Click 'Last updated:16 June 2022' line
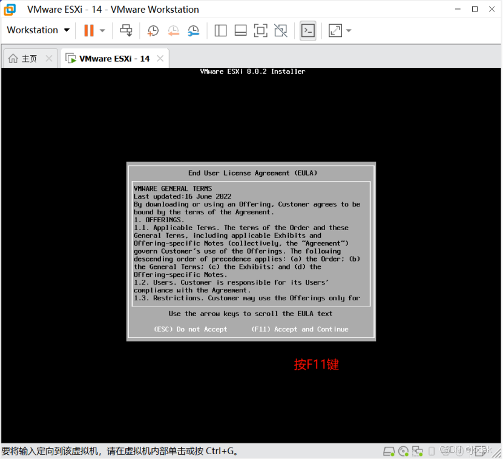Image resolution: width=503 pixels, height=459 pixels. pos(183,196)
